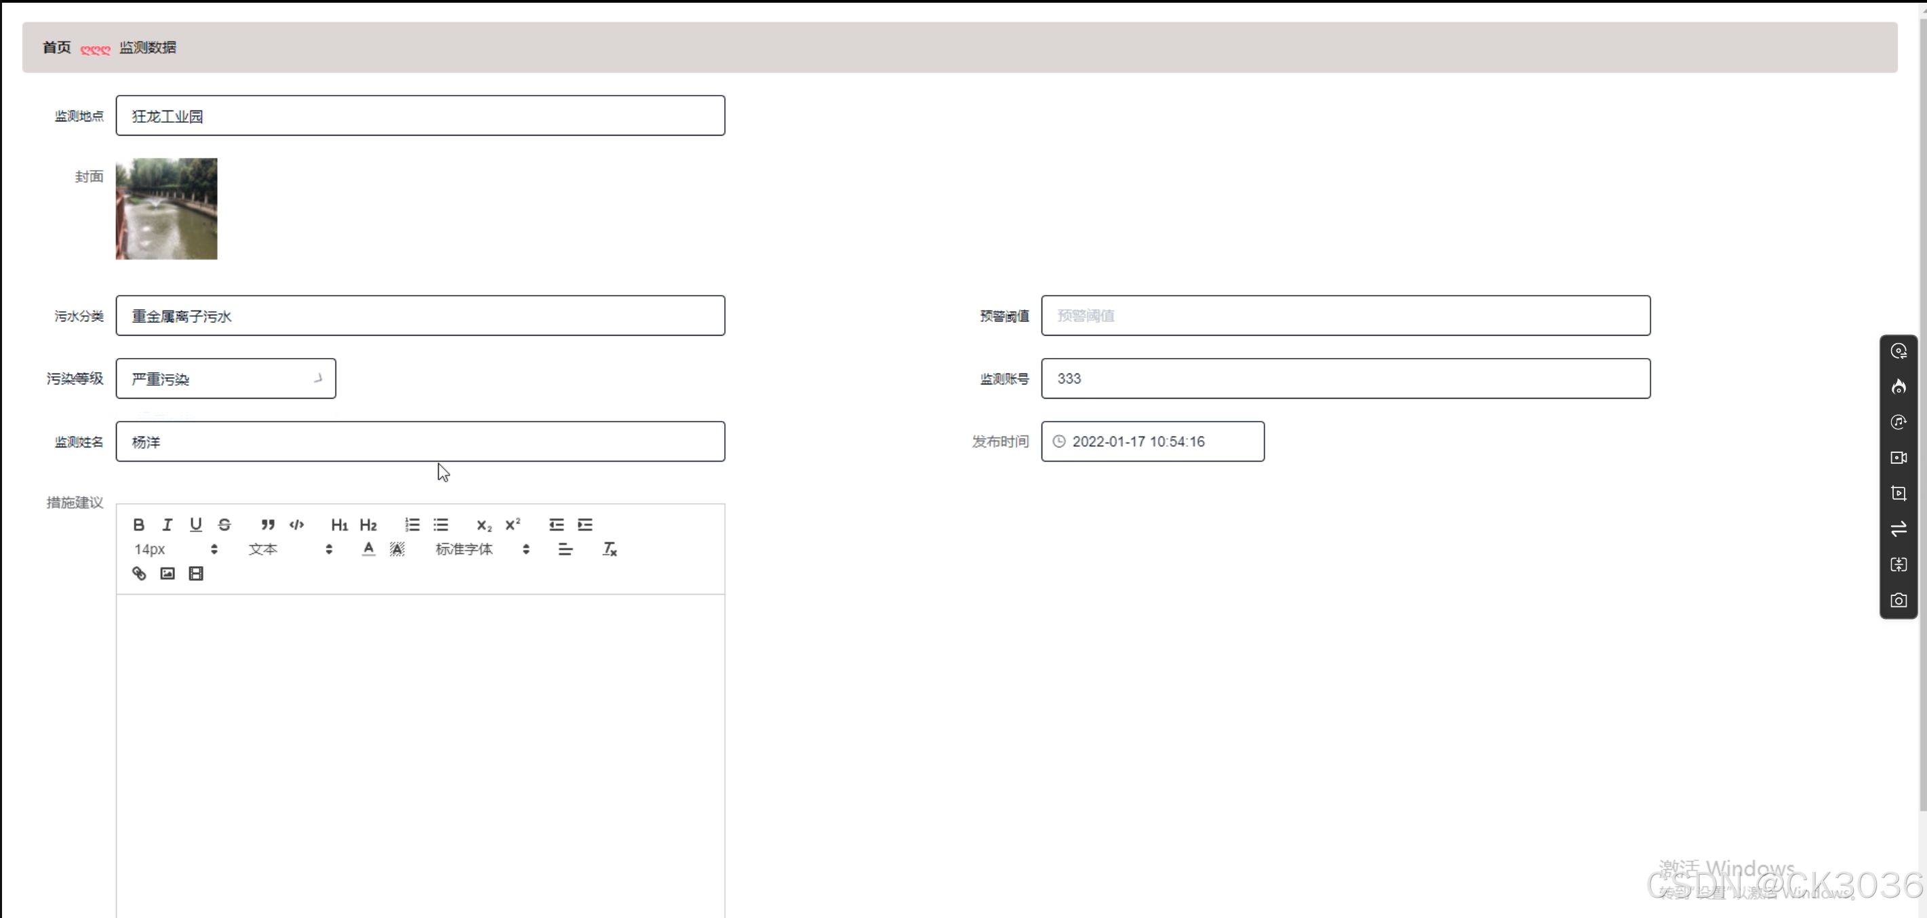
Task: Click the 封面 cover image thumbnail
Action: coord(166,209)
